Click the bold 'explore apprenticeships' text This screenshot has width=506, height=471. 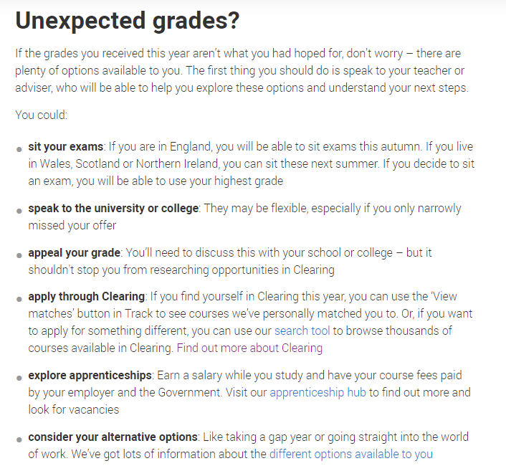90,375
